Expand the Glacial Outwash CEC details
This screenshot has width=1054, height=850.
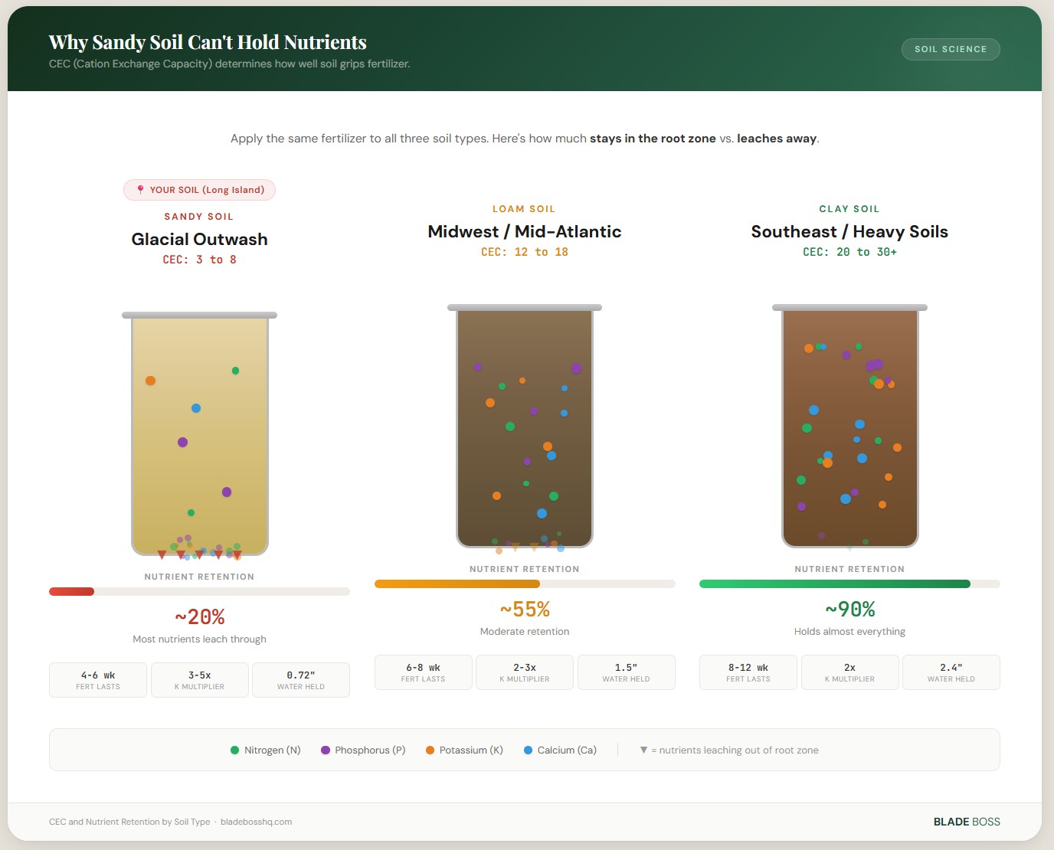coord(199,260)
